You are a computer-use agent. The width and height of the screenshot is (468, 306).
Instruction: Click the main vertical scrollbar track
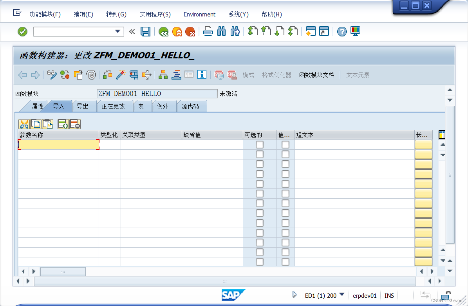coord(450,175)
